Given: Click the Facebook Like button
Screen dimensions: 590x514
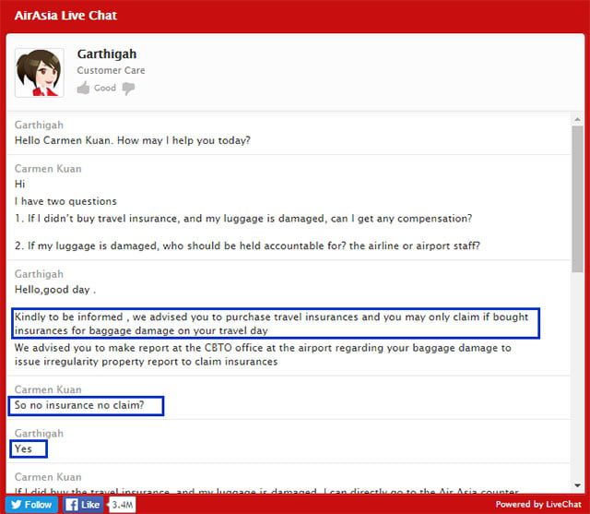Looking at the screenshot, I should [83, 505].
